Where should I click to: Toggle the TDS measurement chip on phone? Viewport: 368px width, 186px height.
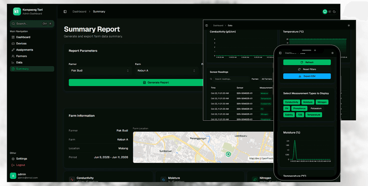(x=300, y=115)
